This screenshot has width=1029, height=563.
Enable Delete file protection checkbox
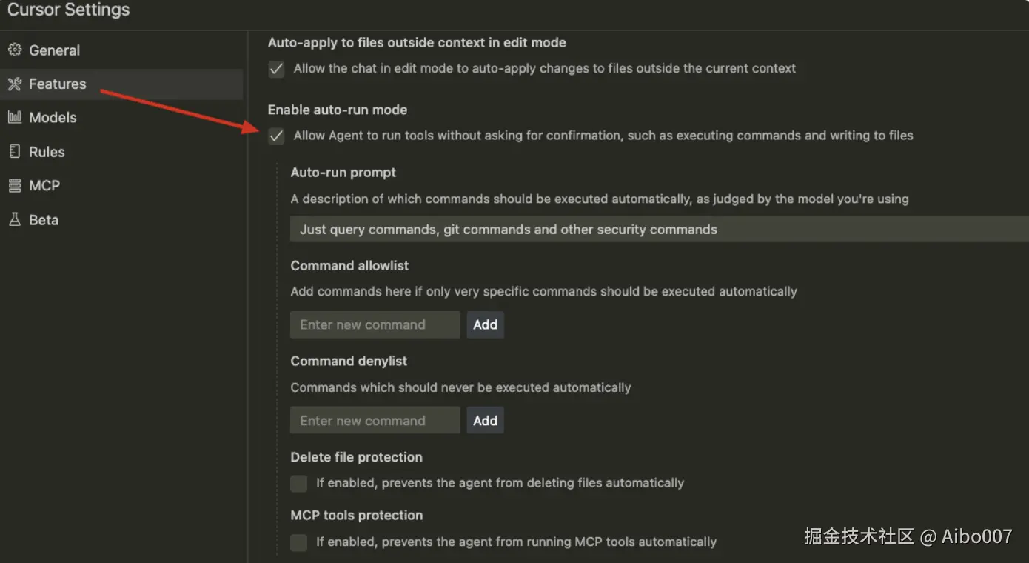point(299,484)
